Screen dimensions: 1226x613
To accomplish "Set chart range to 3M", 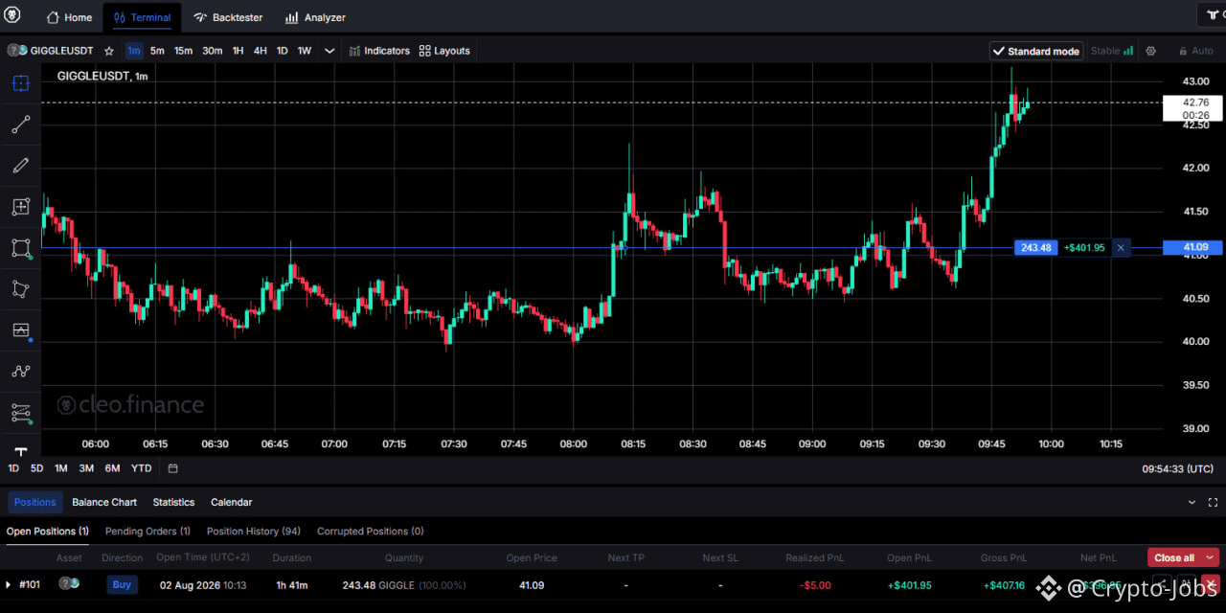I will 86,468.
